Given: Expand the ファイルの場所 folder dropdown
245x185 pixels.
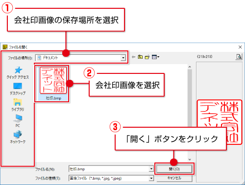Looking at the screenshot, I should (123, 58).
